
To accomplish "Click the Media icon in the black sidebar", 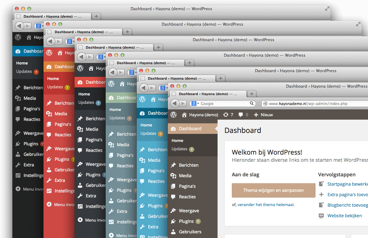I will 18,98.
